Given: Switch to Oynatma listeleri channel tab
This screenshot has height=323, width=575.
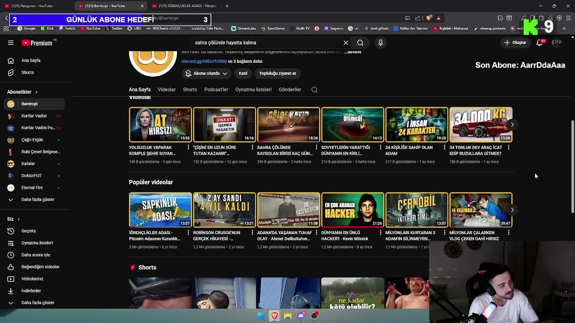Looking at the screenshot, I should pos(253,90).
